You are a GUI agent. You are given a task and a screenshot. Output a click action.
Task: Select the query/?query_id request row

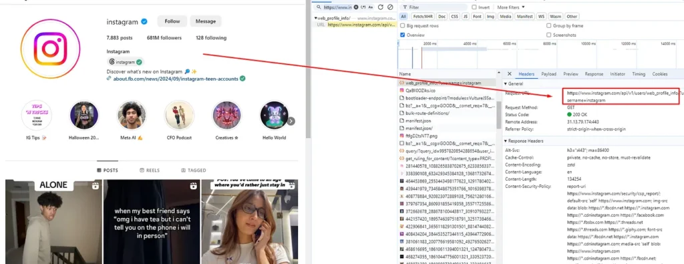[x=447, y=151]
